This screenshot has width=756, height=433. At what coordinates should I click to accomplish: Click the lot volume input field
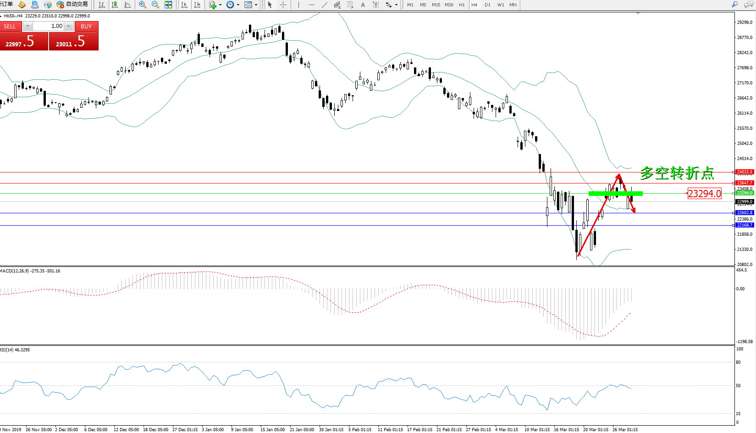[48, 26]
